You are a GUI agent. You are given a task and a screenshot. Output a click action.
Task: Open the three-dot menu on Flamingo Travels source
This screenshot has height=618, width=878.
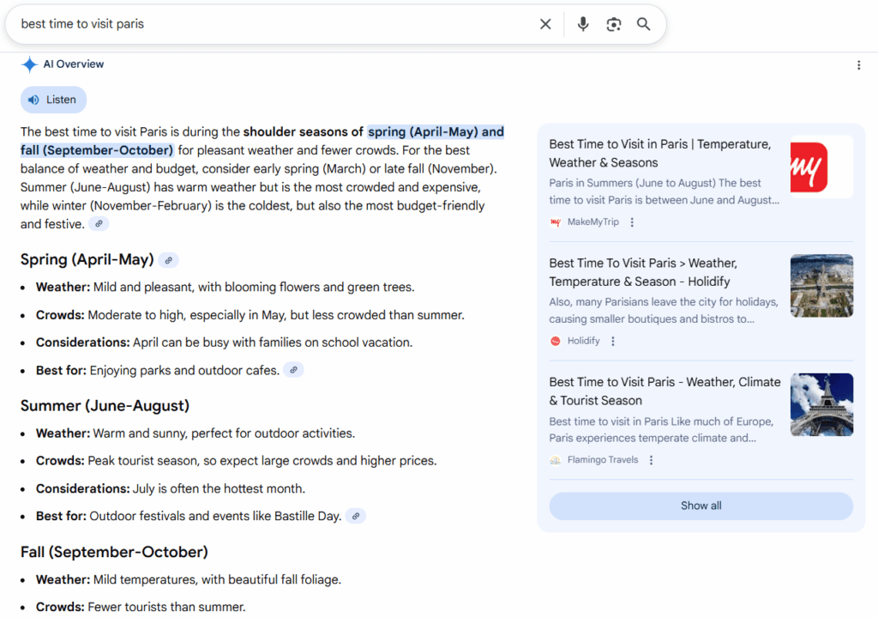coord(650,460)
